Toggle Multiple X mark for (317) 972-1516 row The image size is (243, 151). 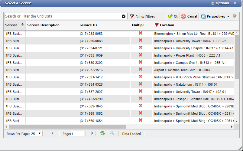(x=141, y=69)
